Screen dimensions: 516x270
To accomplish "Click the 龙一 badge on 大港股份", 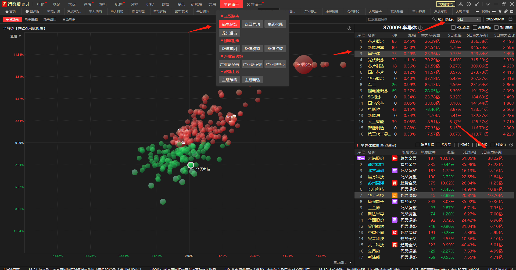I will [x=361, y=158].
